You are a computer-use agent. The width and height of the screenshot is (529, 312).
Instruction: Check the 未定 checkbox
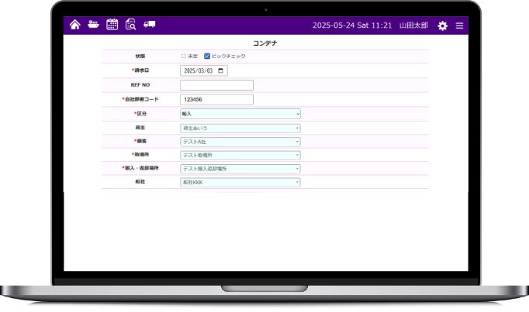click(x=184, y=57)
